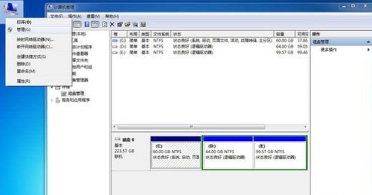Collapse the 磁盘管理 actions section arrow
372x195 pixels.
[368, 42]
